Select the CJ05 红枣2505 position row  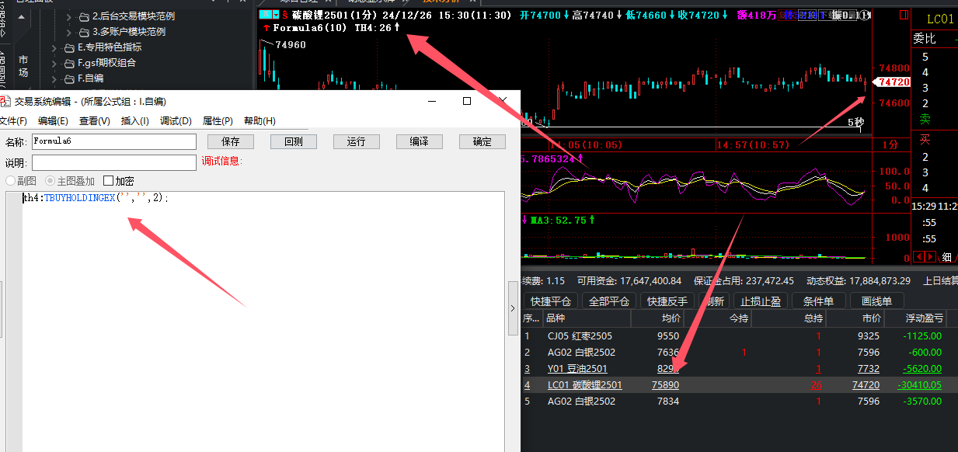tap(739, 336)
